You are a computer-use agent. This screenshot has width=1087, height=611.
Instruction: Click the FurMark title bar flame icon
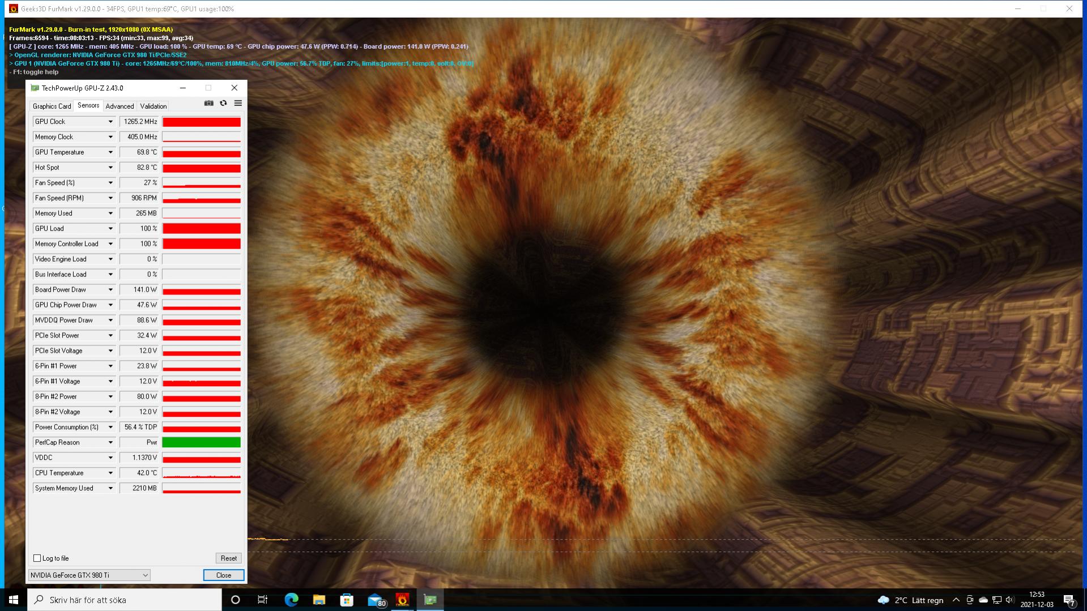pos(13,8)
